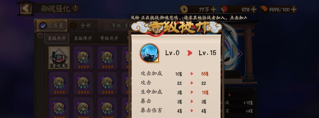Sort by 星级降序
Screen dimensions: 319x118
pos(83,38)
